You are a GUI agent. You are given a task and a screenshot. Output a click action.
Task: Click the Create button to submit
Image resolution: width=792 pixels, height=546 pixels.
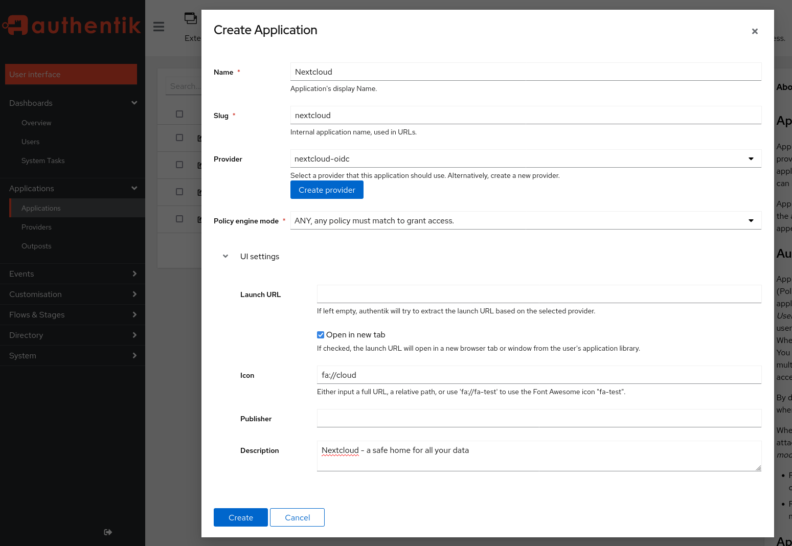pyautogui.click(x=240, y=517)
